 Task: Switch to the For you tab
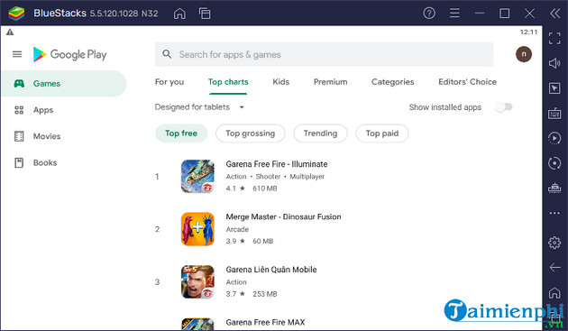tap(169, 82)
